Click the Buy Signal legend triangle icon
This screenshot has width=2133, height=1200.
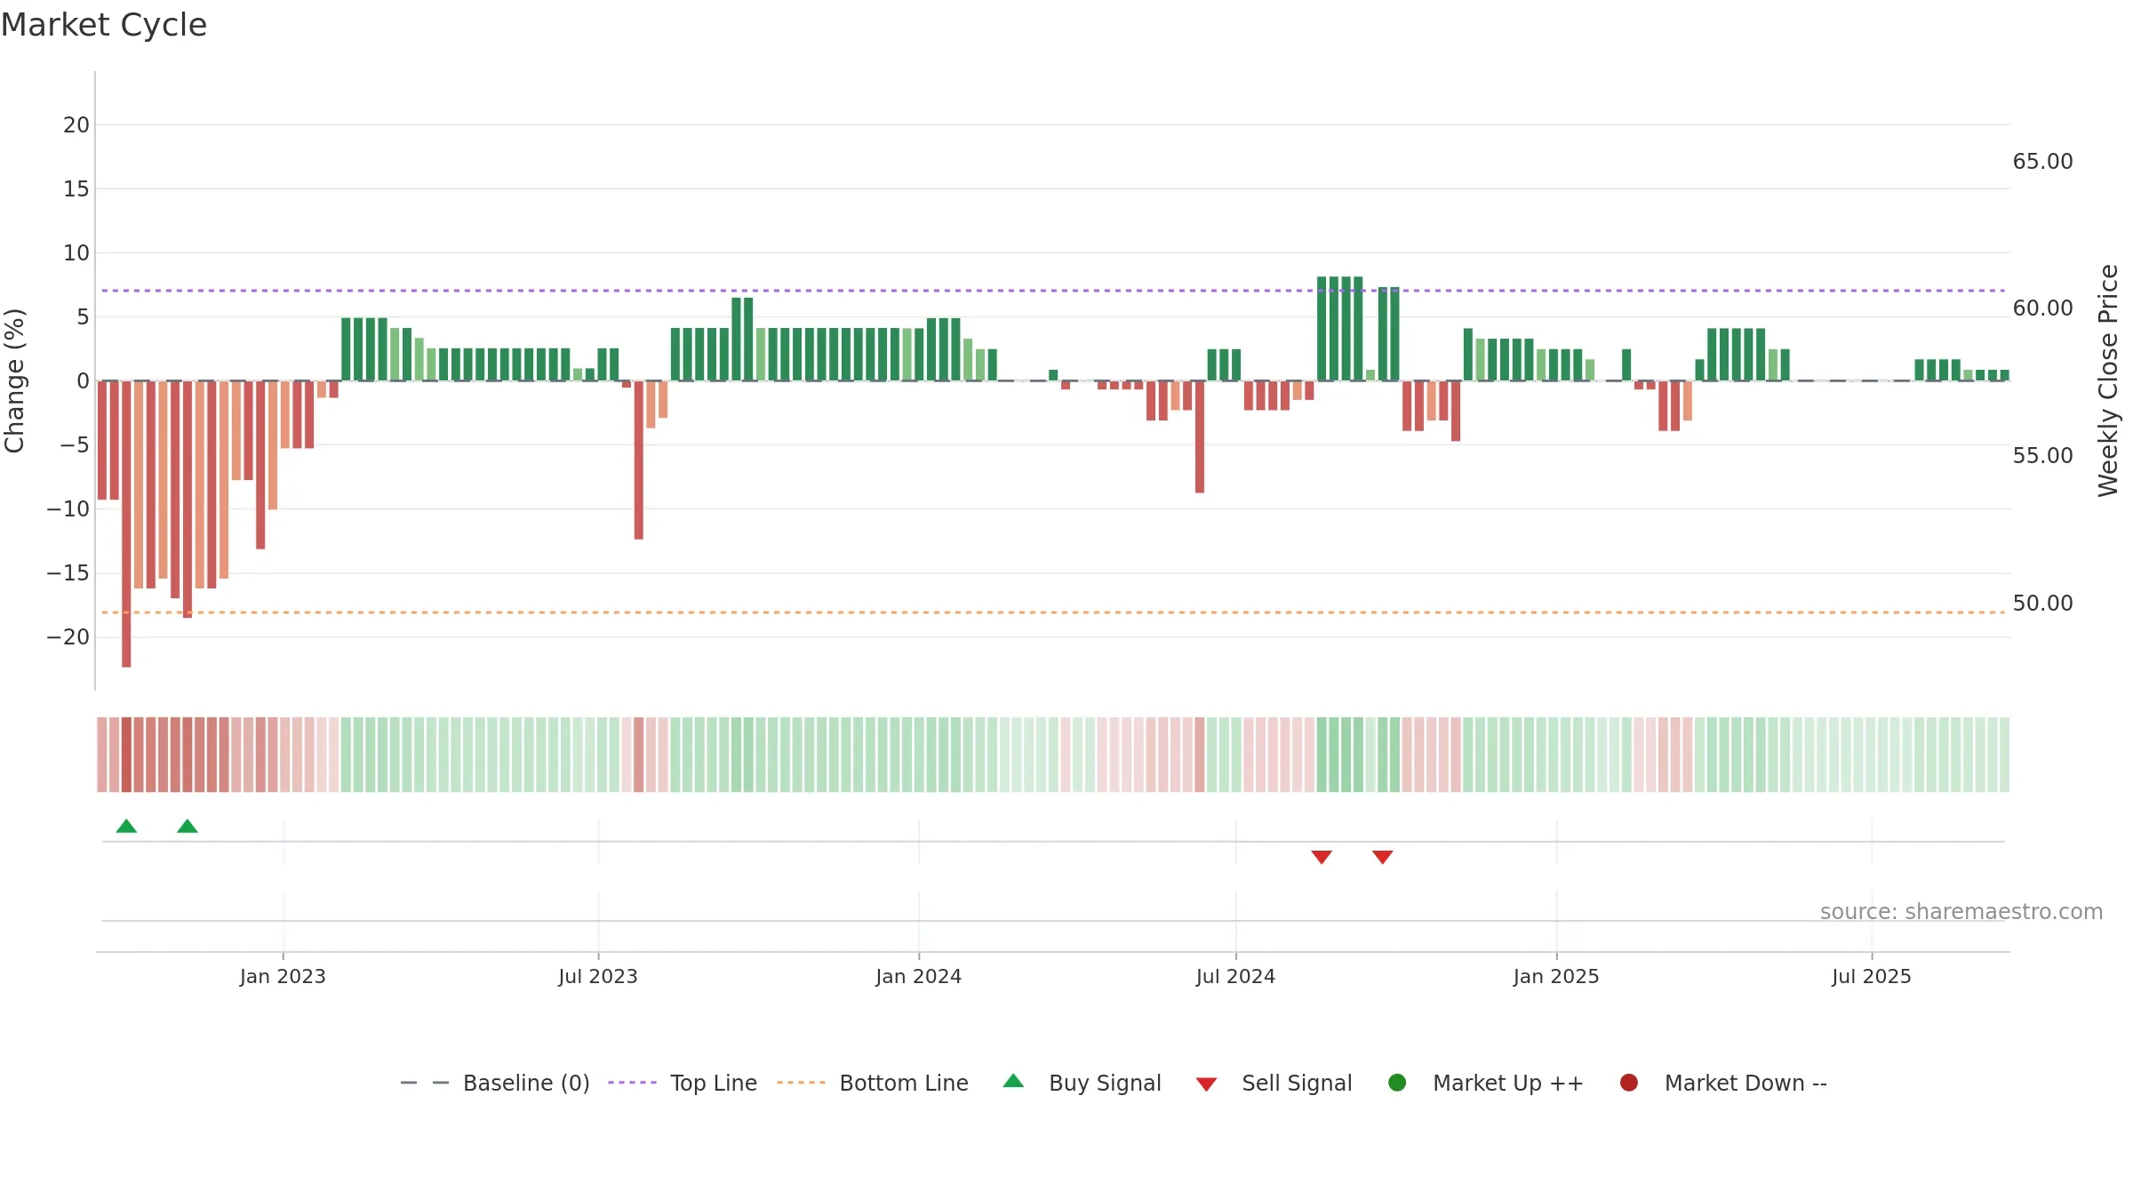[1013, 1082]
